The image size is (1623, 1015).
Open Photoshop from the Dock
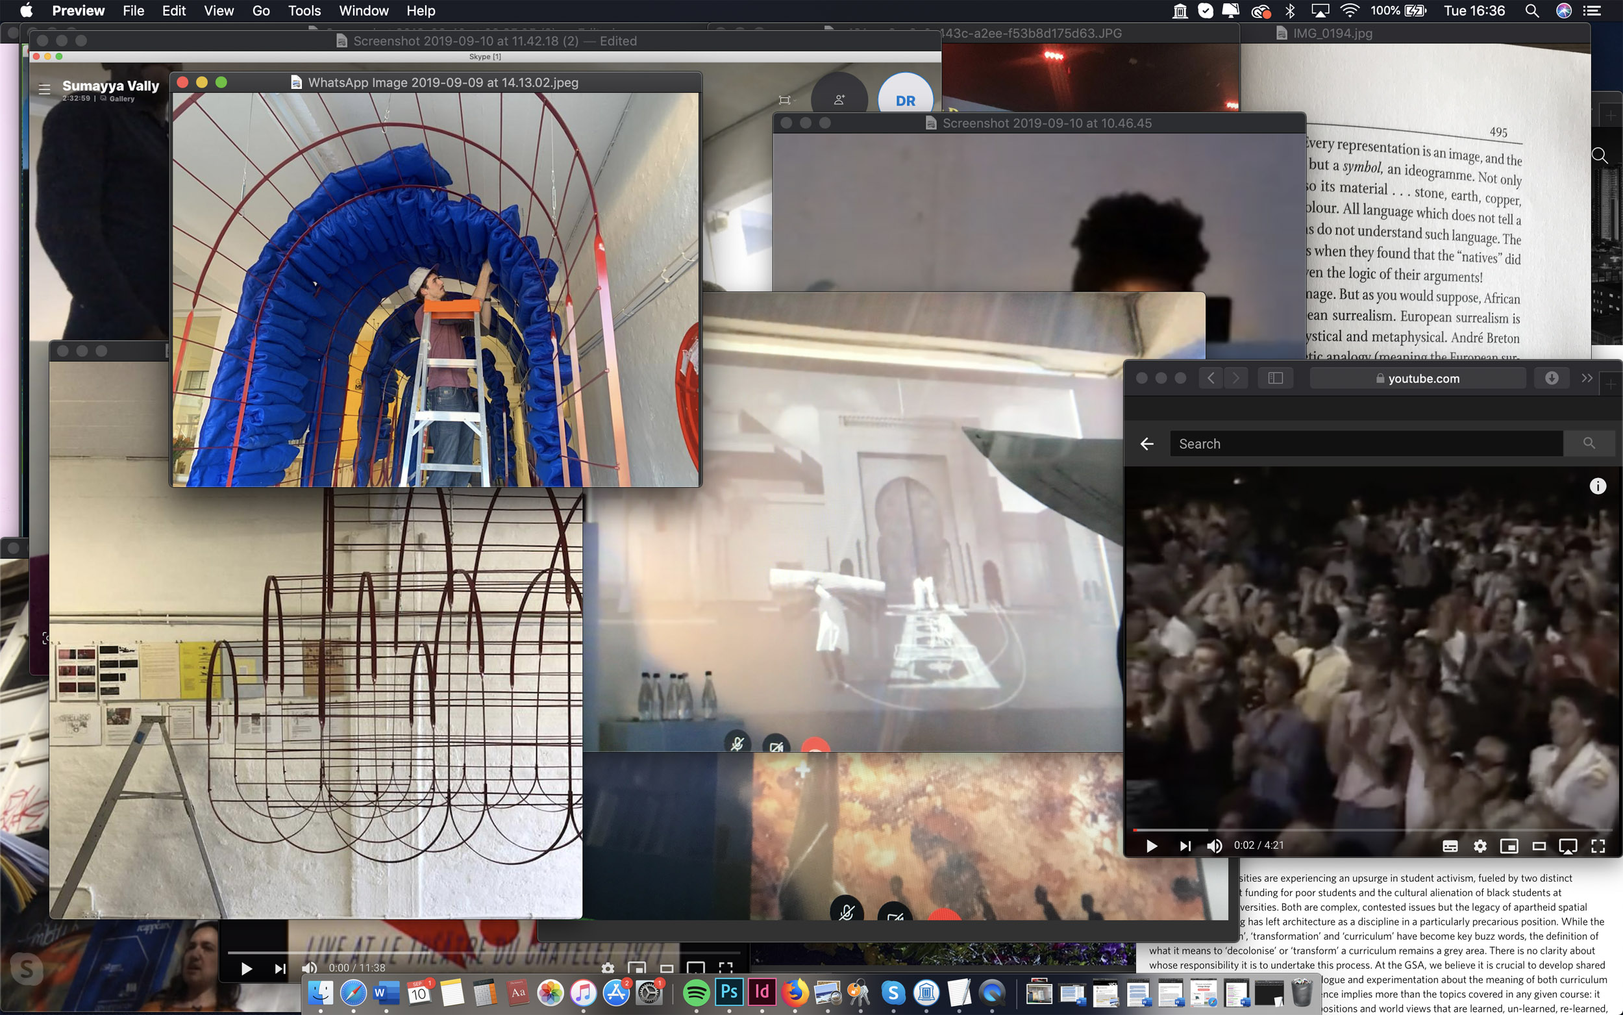728,992
